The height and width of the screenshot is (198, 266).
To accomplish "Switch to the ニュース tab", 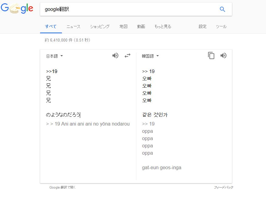I will point(73,27).
